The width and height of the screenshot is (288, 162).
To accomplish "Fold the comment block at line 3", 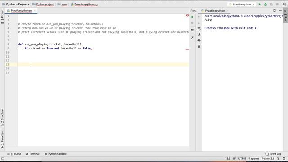I will [17, 24].
